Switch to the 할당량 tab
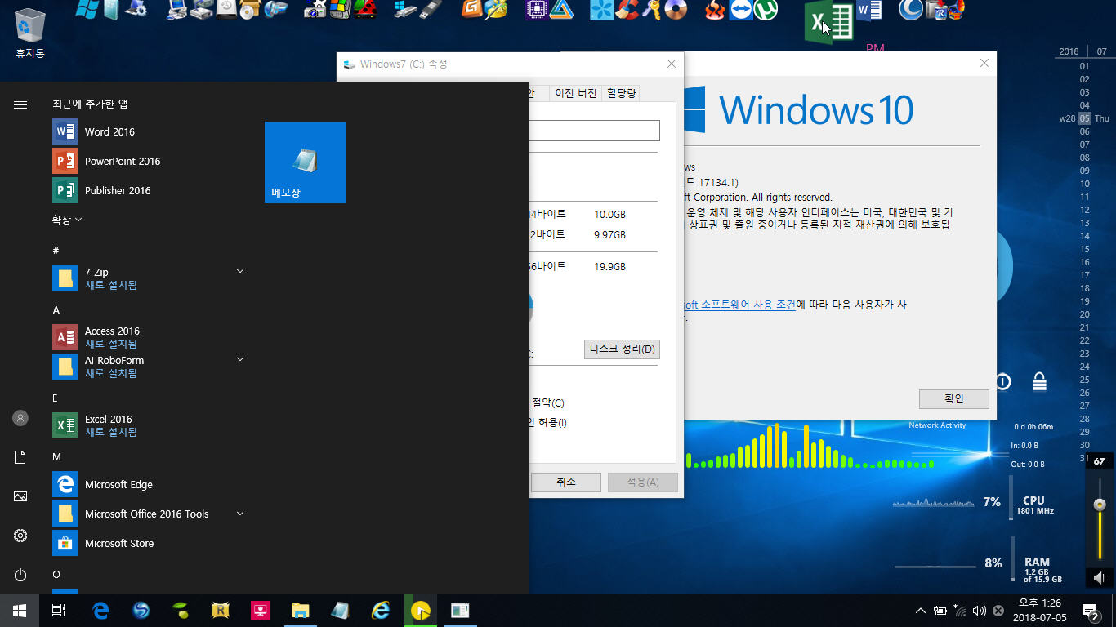 (x=621, y=93)
